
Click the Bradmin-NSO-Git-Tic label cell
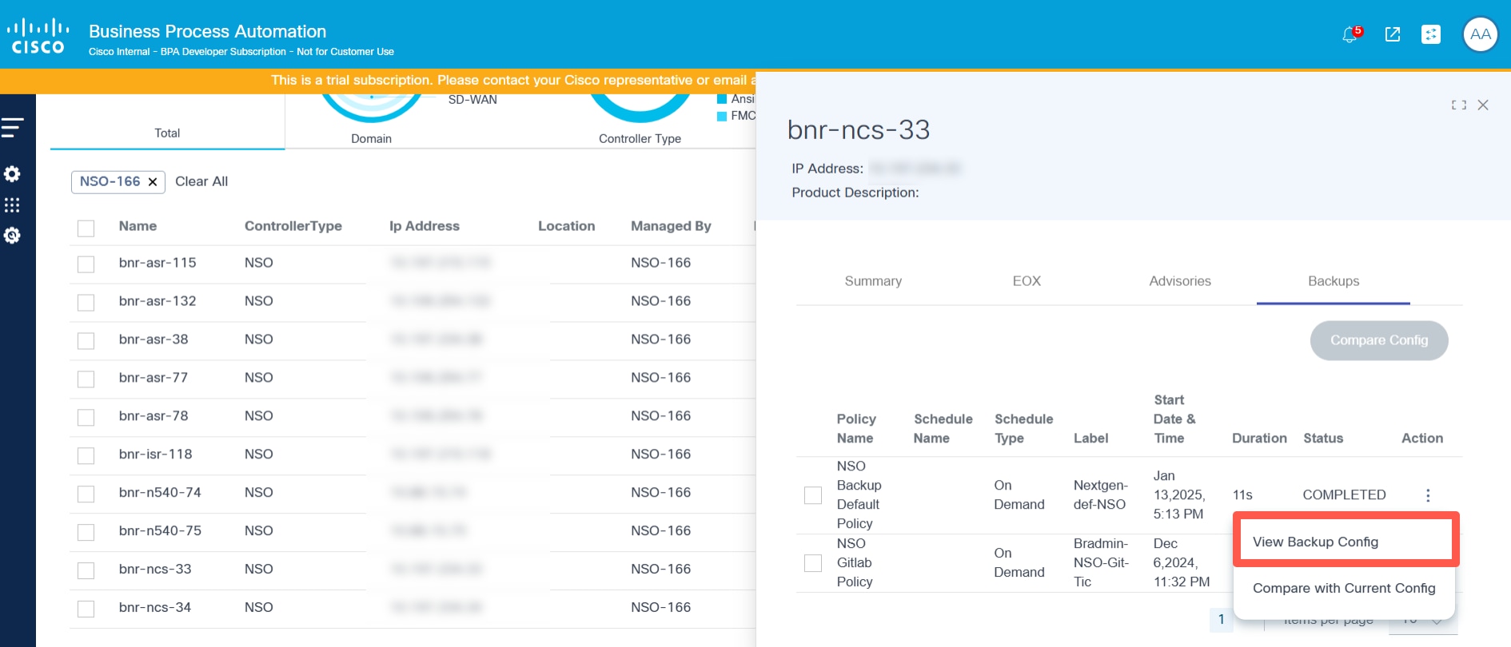click(1101, 563)
